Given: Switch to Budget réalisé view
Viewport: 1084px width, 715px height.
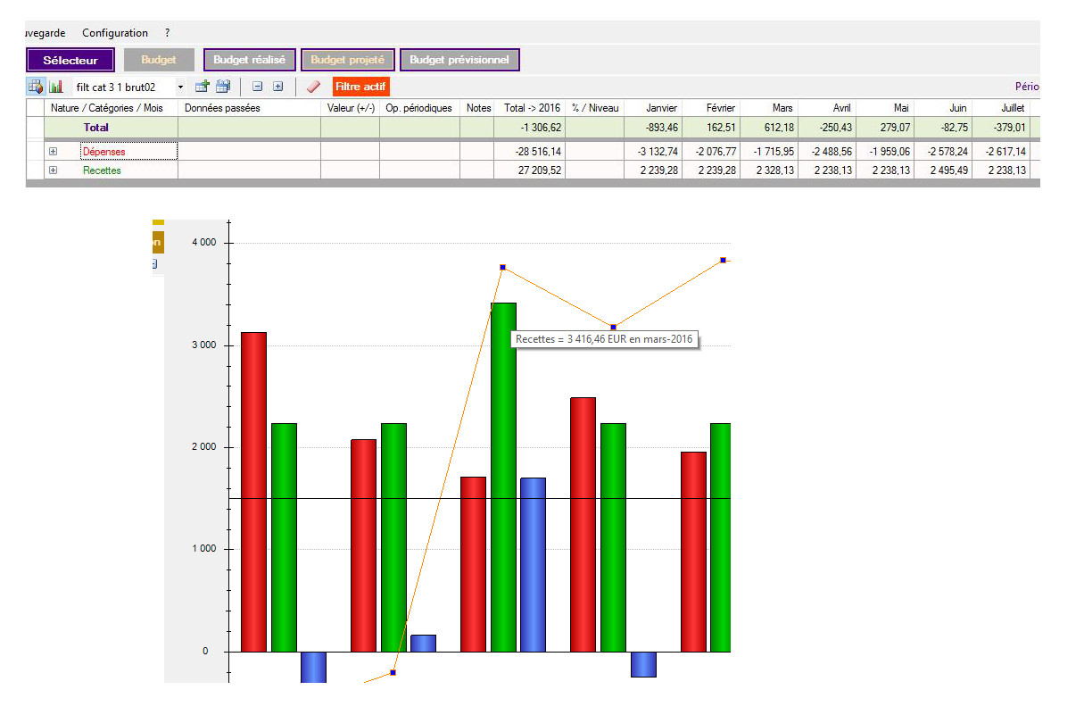Looking at the screenshot, I should [249, 60].
